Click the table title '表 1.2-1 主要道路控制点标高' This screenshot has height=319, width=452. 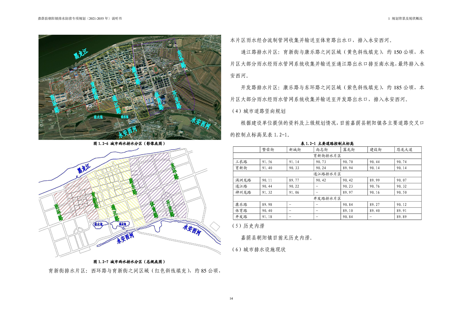pyautogui.click(x=327, y=144)
